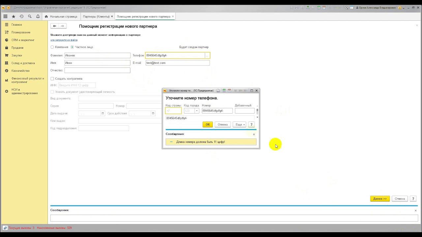
Task: Click the dialog's vertical scrollbar thumb
Action: pyautogui.click(x=257, y=111)
